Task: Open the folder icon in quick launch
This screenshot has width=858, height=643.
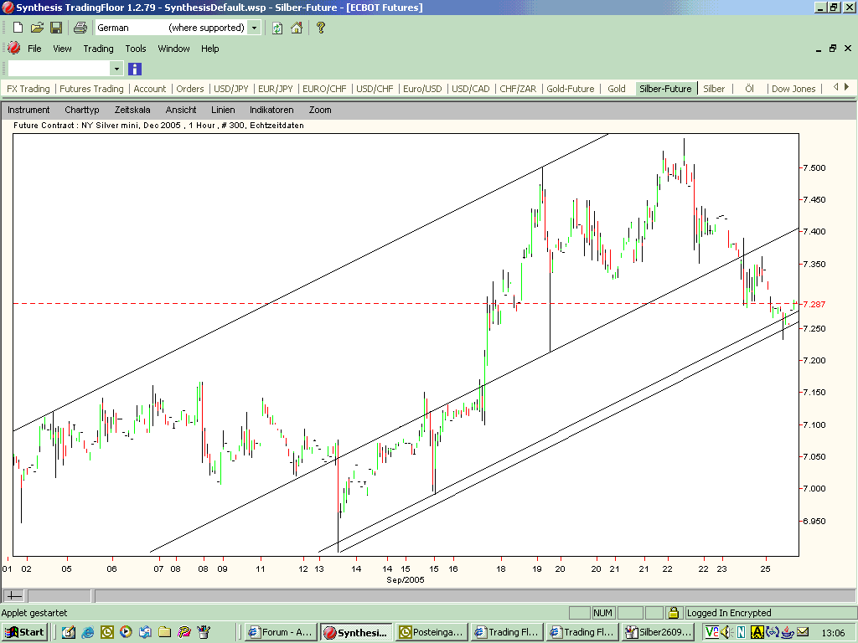Action: pos(165,633)
